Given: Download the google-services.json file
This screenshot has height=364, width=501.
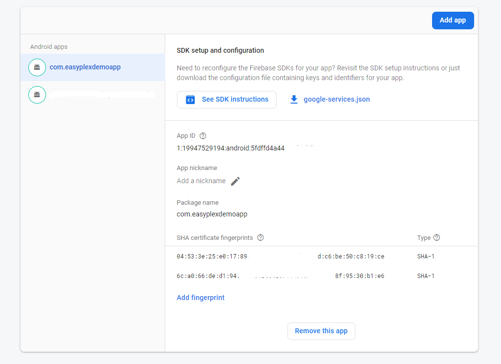Looking at the screenshot, I should point(336,100).
